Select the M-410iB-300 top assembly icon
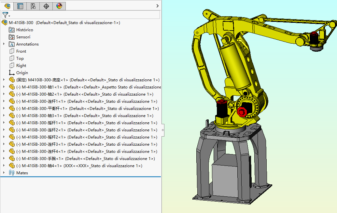 tap(5, 22)
